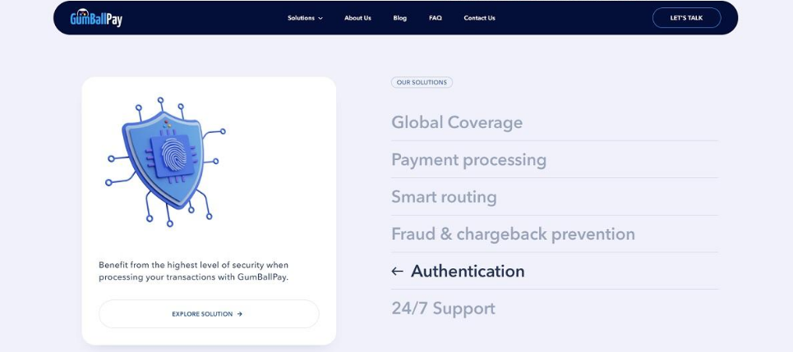
Task: Open the Blog nav link
Action: (399, 18)
